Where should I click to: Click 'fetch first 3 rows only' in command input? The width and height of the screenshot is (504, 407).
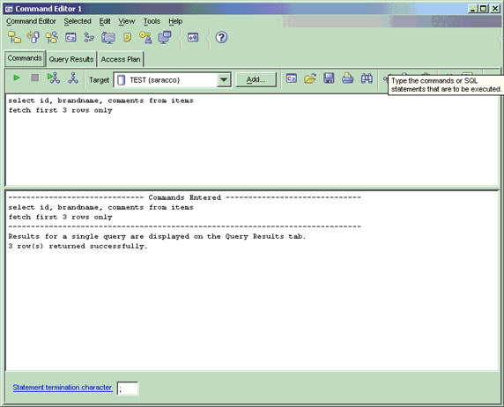61,110
